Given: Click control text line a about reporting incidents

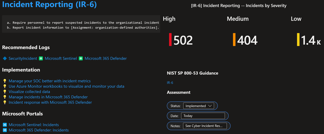Looking at the screenshot, I should tap(83, 23).
